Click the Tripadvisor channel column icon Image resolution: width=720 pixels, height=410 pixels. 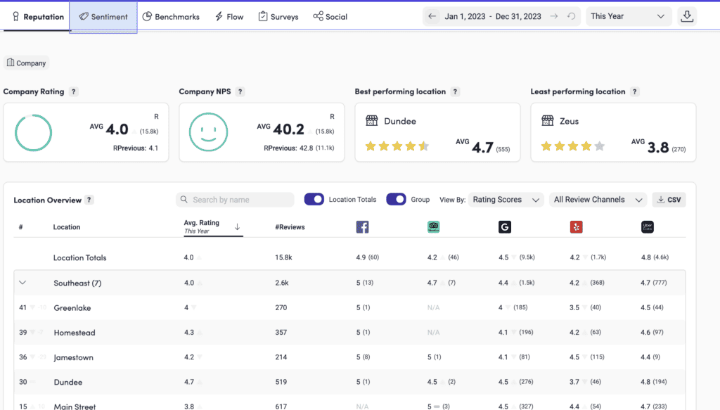[433, 227]
